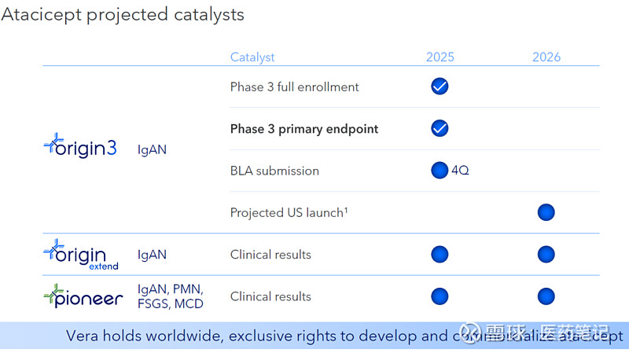Click Pioneer 2025 clinical results dot
This screenshot has height=353, width=629.
click(440, 296)
